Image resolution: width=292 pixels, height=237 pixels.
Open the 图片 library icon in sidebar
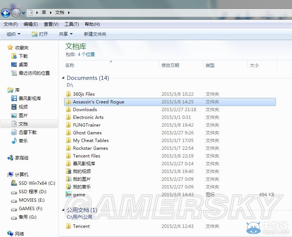tap(14, 116)
